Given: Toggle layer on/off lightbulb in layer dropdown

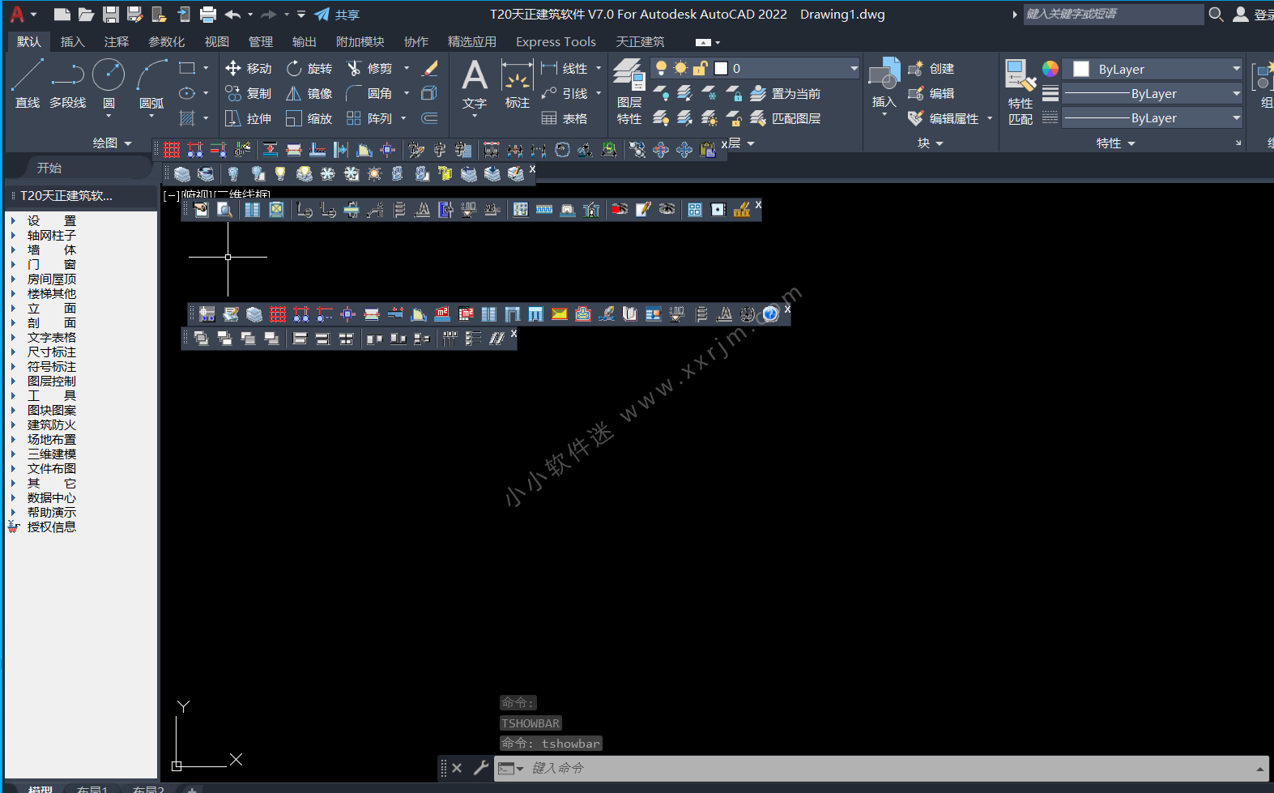Looking at the screenshot, I should [x=661, y=68].
